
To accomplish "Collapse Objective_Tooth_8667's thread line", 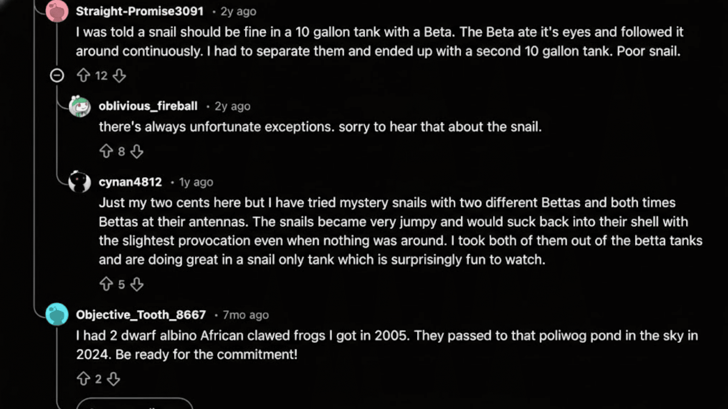I will [x=57, y=364].
